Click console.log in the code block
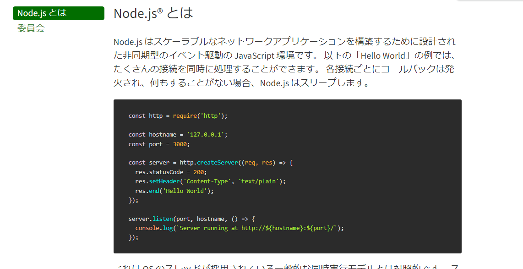The image size is (523, 269). coord(153,228)
